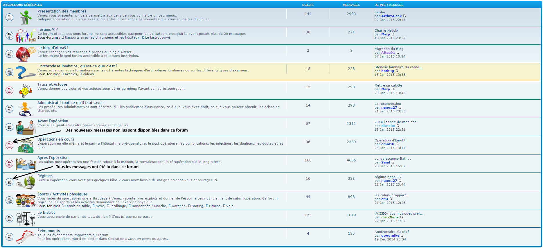Image resolution: width=543 pixels, height=248 pixels.
Task: Open Sports / Activités physiques forum
Action: point(62,194)
